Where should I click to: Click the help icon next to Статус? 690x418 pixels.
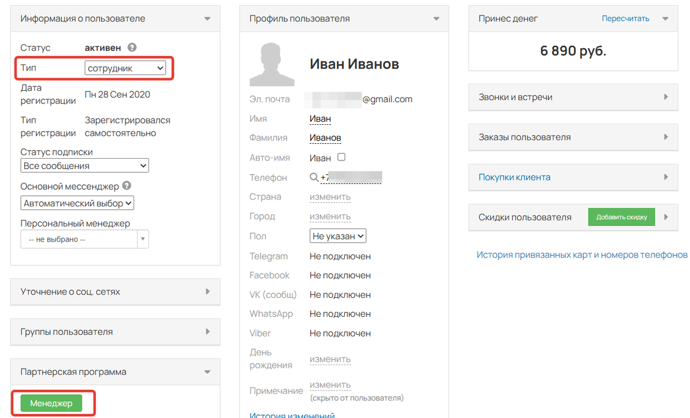tap(132, 48)
